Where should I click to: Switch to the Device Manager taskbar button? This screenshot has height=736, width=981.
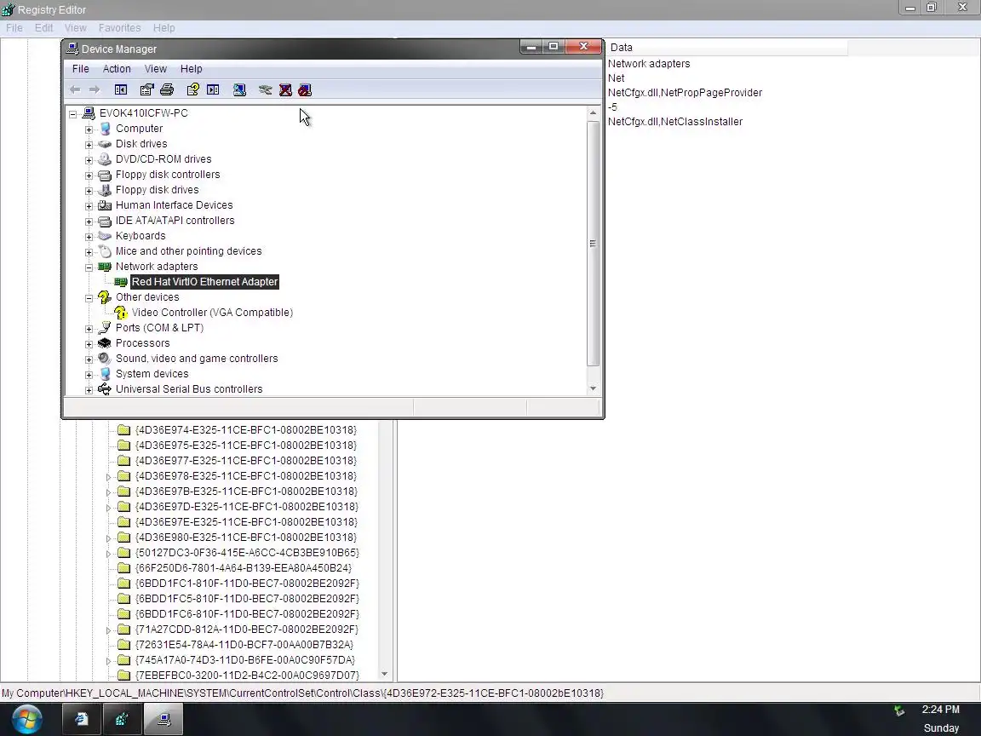[163, 719]
